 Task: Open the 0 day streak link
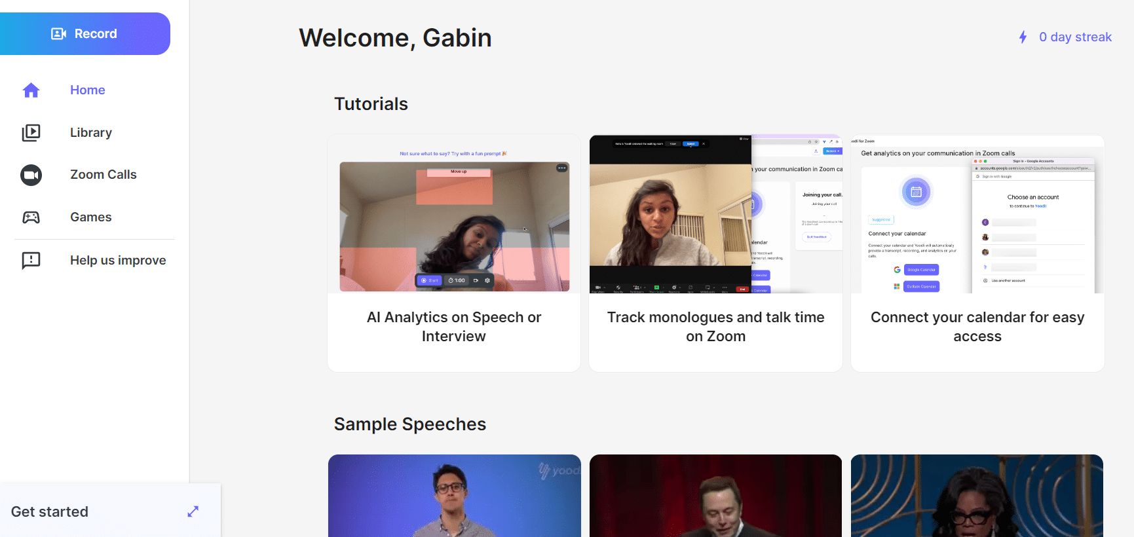coord(1075,37)
